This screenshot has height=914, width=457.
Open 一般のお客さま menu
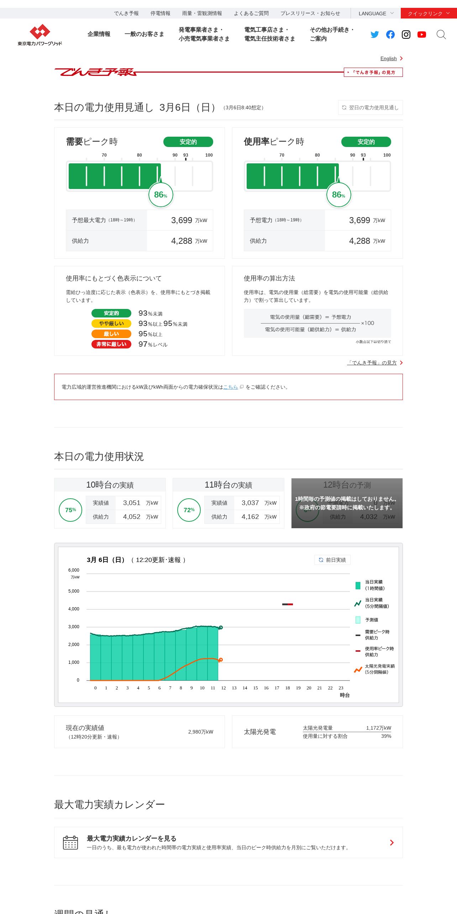click(144, 34)
